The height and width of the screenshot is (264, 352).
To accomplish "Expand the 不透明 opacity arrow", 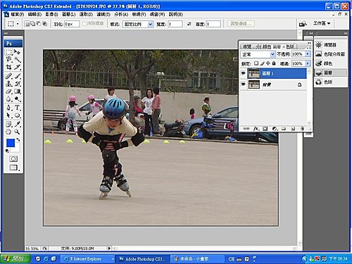I will click(308, 54).
